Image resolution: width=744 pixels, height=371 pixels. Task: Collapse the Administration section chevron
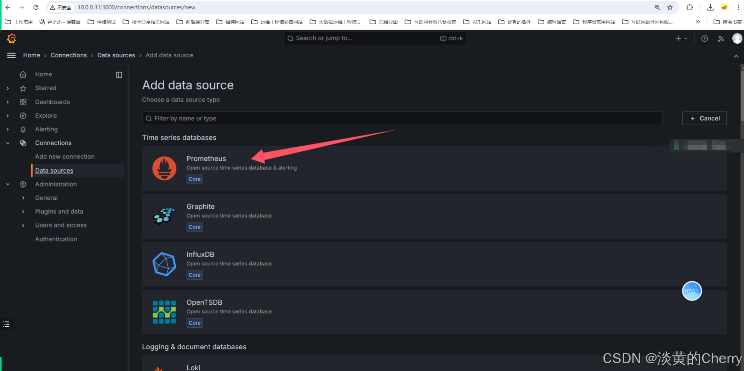click(8, 184)
